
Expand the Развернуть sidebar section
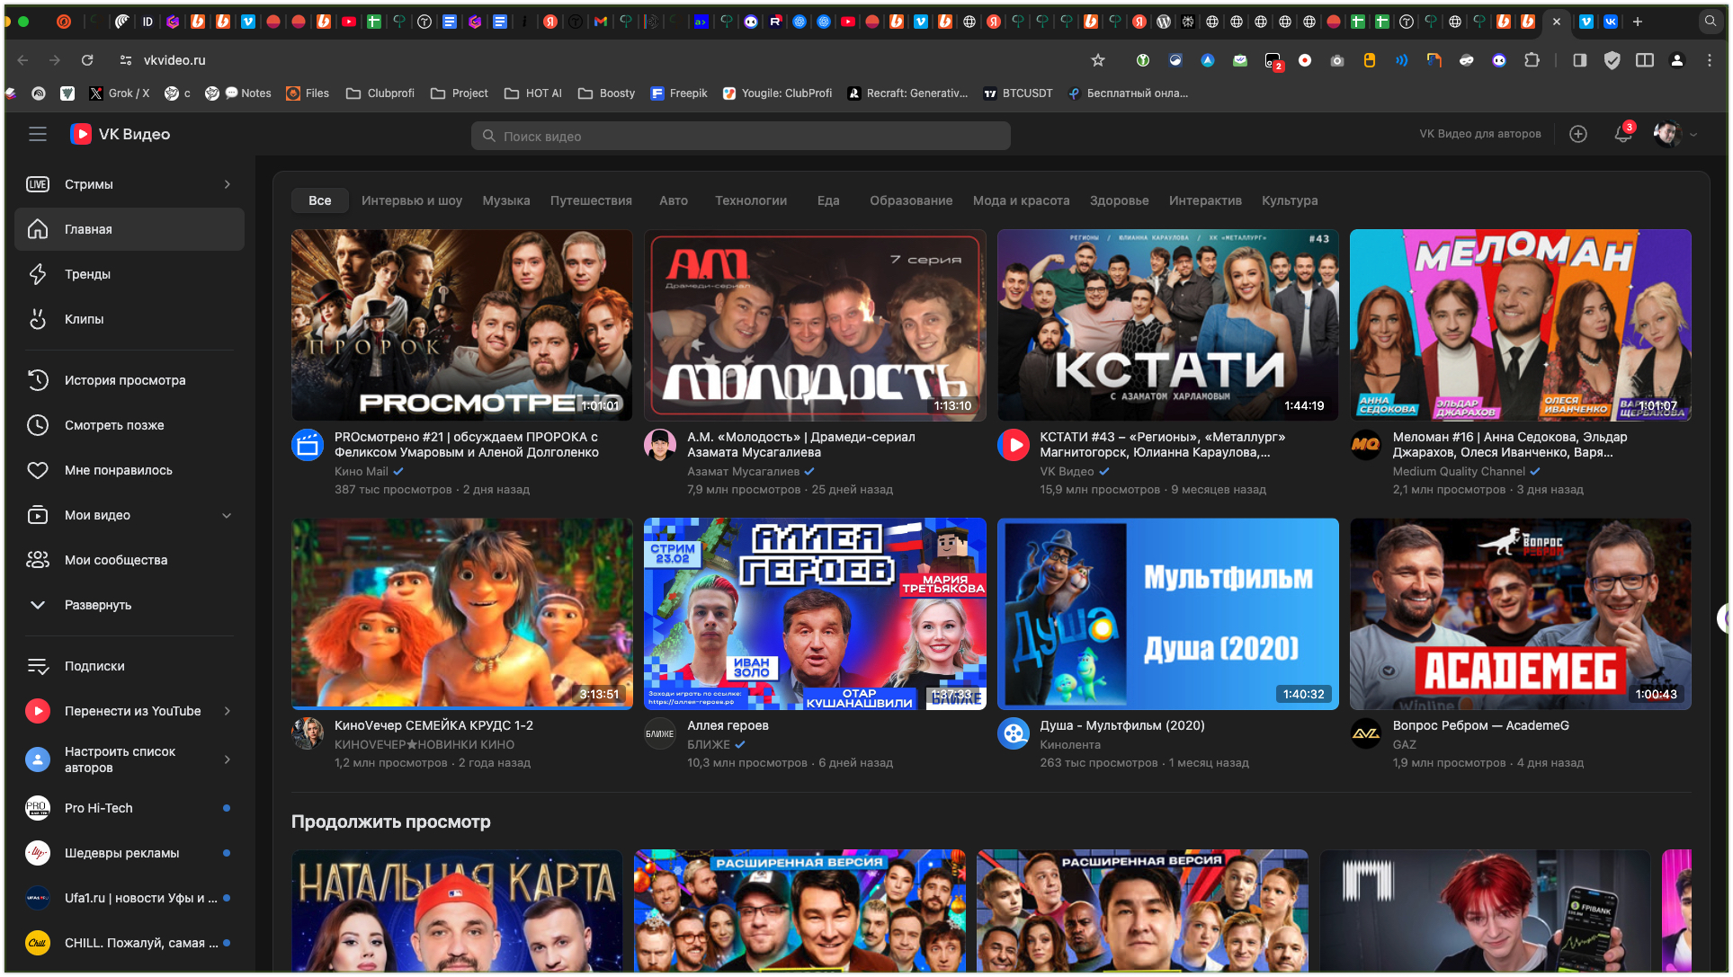[x=97, y=605]
